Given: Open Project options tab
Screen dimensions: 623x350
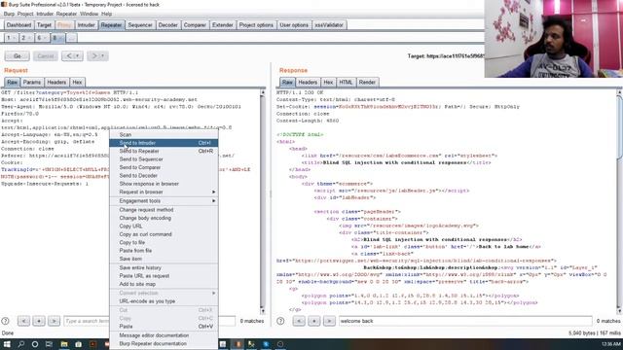Looking at the screenshot, I should 256,25.
